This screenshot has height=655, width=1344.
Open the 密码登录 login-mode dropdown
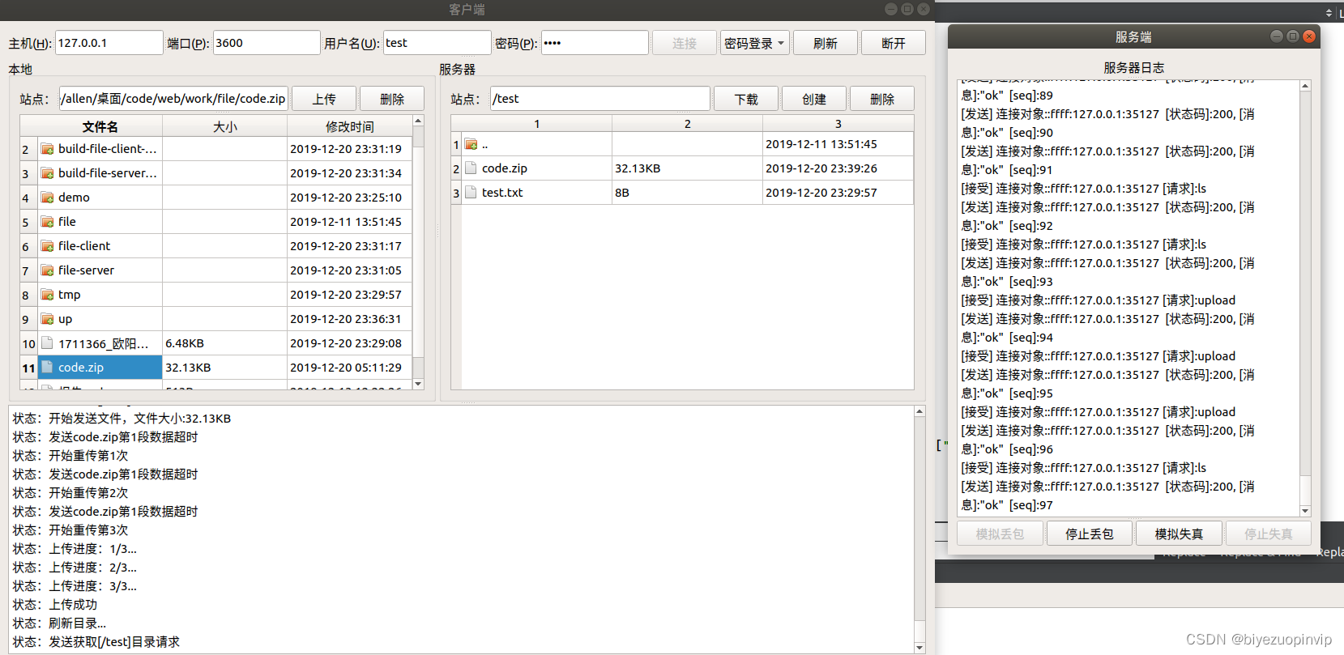click(x=755, y=43)
